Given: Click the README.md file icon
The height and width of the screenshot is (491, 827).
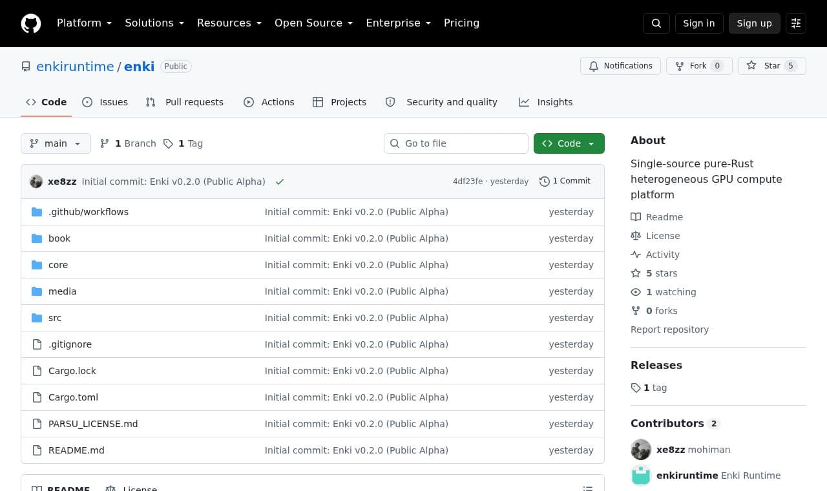Looking at the screenshot, I should (x=37, y=450).
